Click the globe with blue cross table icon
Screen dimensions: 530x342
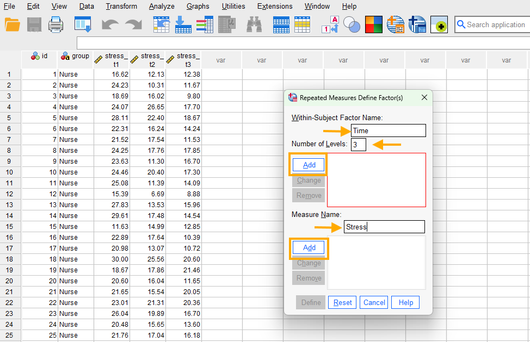[x=417, y=24]
